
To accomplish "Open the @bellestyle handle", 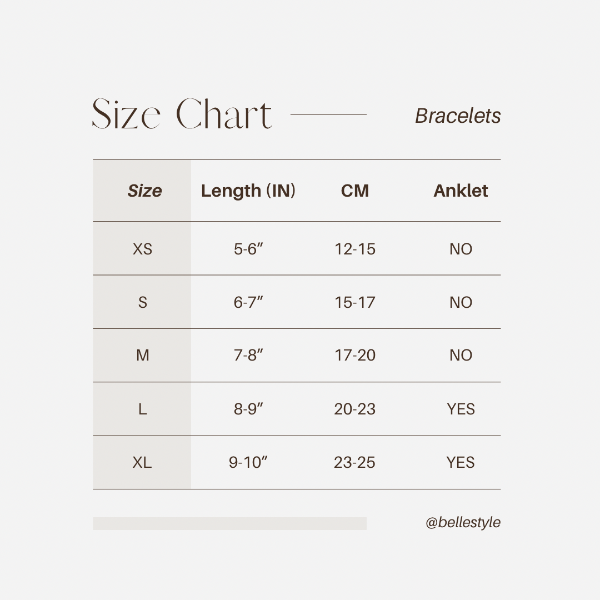I will 463,523.
